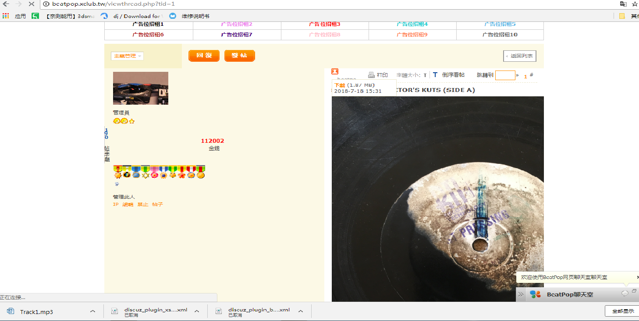Expand options for Track1.mp3 download

click(92, 311)
